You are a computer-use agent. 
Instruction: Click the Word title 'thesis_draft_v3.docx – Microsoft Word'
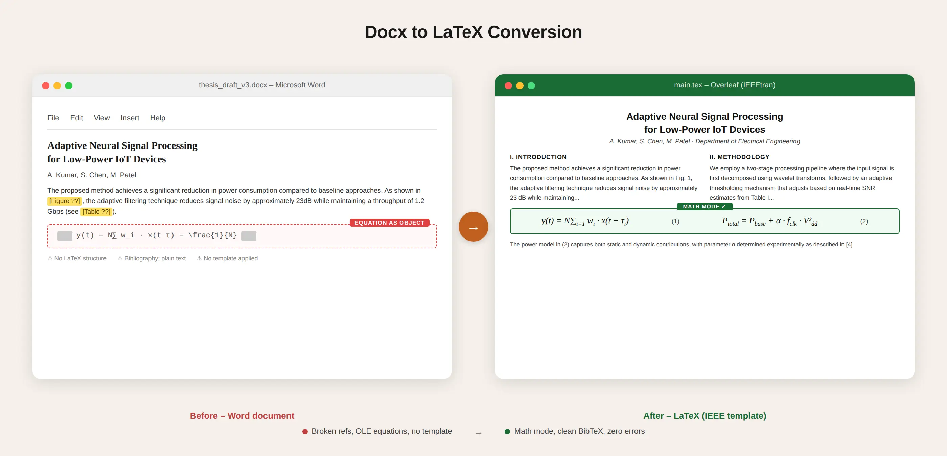pyautogui.click(x=262, y=85)
